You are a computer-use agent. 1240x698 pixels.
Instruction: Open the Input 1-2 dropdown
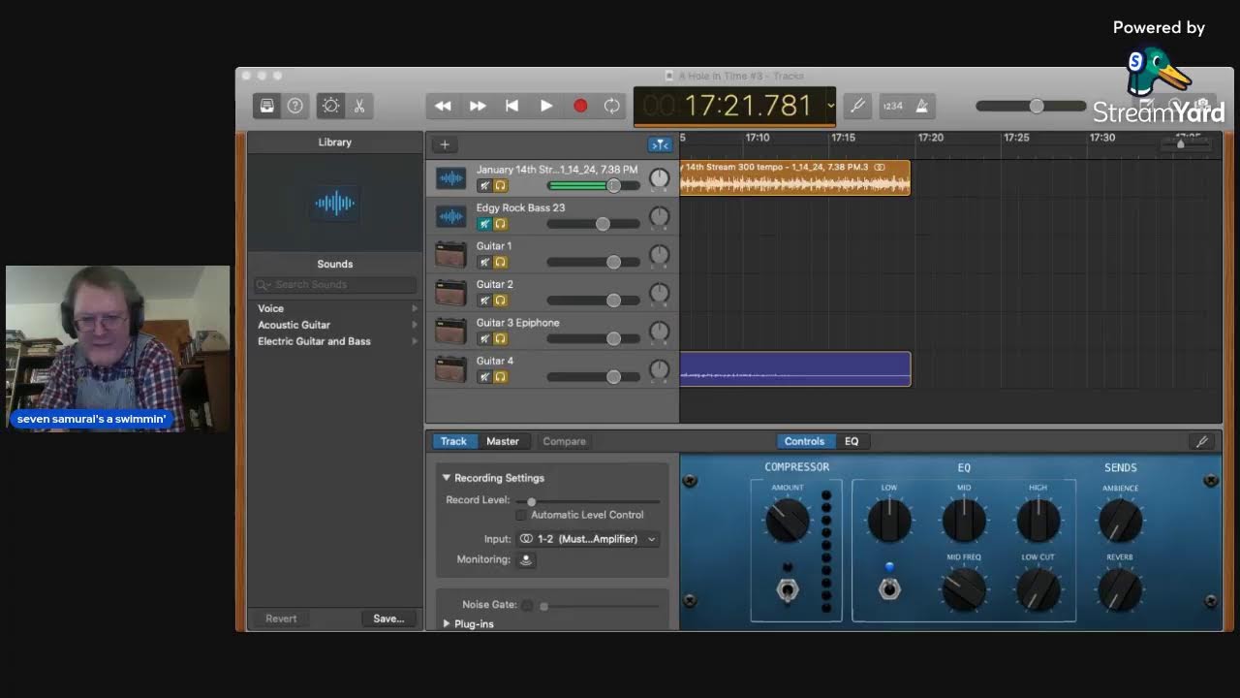click(587, 539)
